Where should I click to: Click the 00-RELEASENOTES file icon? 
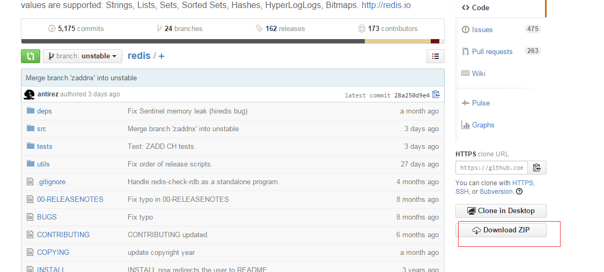pos(30,199)
